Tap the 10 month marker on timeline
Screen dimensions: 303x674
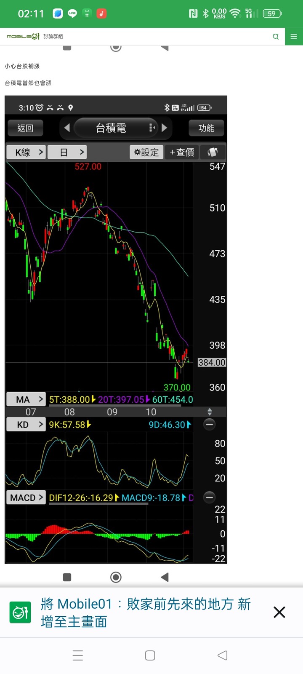coord(151,412)
